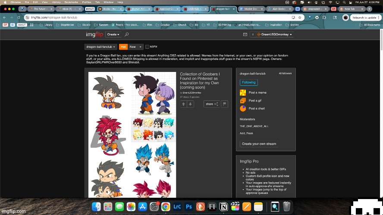383x215 pixels.
Task: Open Final Cut Pro in the dock
Action: click(x=235, y=207)
